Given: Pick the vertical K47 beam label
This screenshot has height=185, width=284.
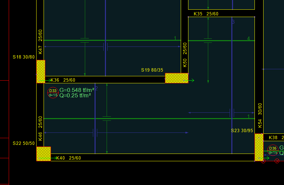Looking at the screenshot, I should point(41,42).
